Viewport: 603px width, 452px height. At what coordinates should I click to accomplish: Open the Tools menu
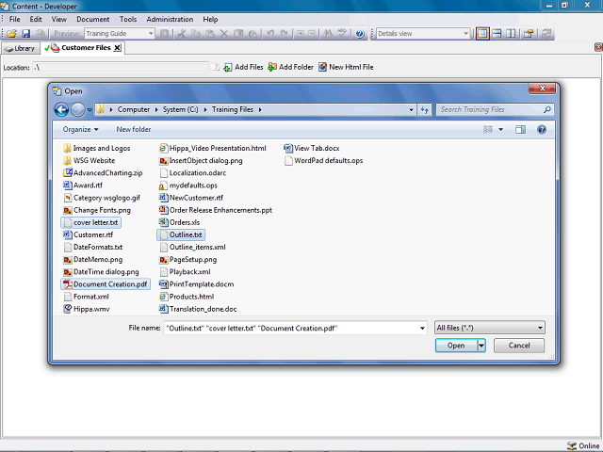click(x=128, y=19)
